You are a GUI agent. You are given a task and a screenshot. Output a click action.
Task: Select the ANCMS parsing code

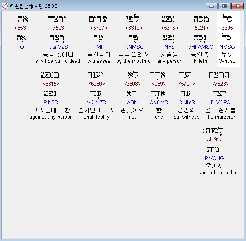click(x=159, y=102)
